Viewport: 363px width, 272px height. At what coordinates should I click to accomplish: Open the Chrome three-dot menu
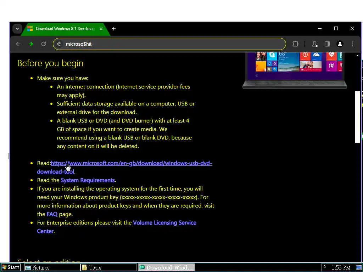click(x=353, y=44)
